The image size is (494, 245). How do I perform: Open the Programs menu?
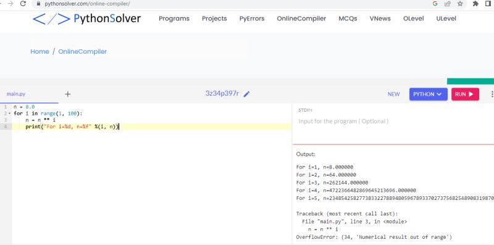click(174, 19)
